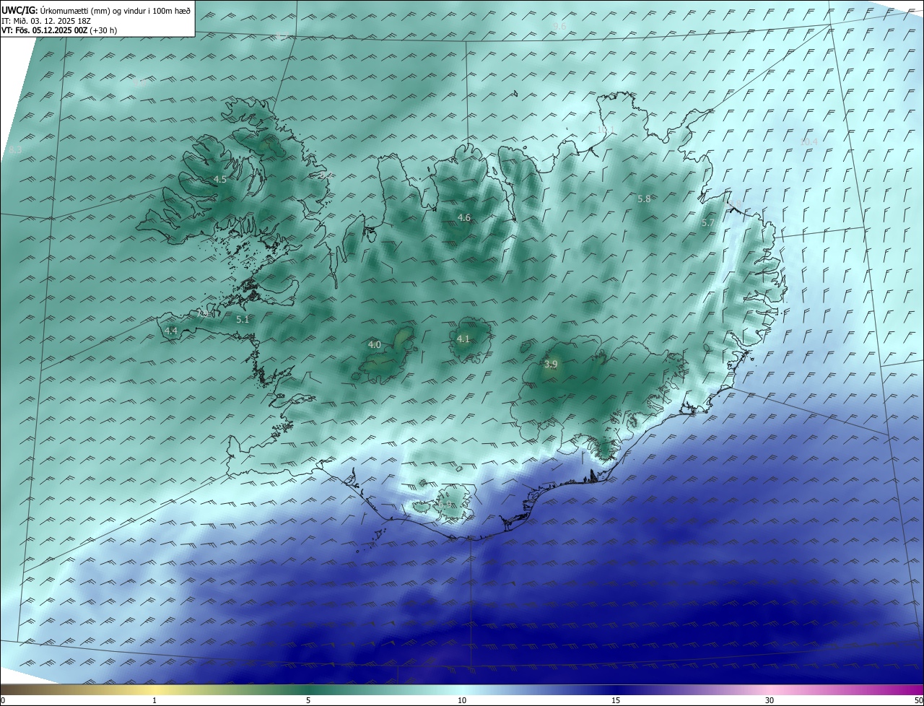Click the 10.1 value label at the northeast coast
Image resolution: width=924 pixels, height=706 pixels.
[605, 130]
